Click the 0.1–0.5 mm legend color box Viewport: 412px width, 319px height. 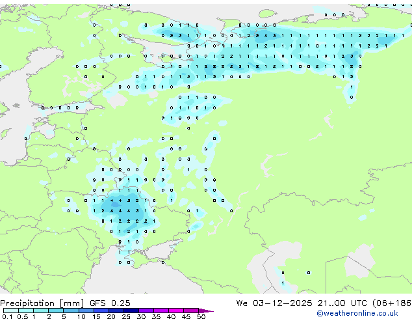click(x=11, y=311)
